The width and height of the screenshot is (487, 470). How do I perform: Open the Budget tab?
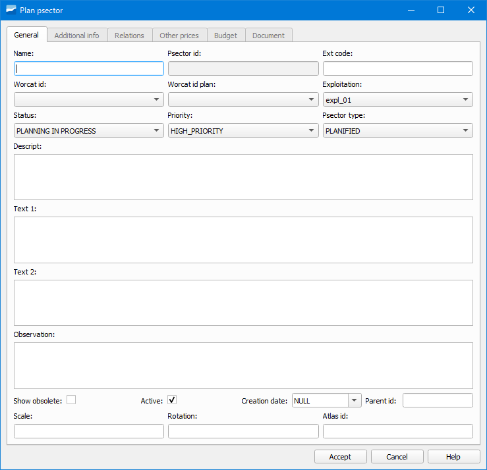225,36
